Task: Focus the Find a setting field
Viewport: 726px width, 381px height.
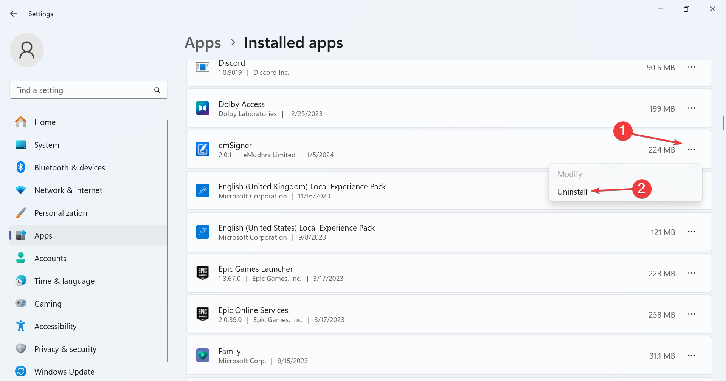Action: point(88,90)
